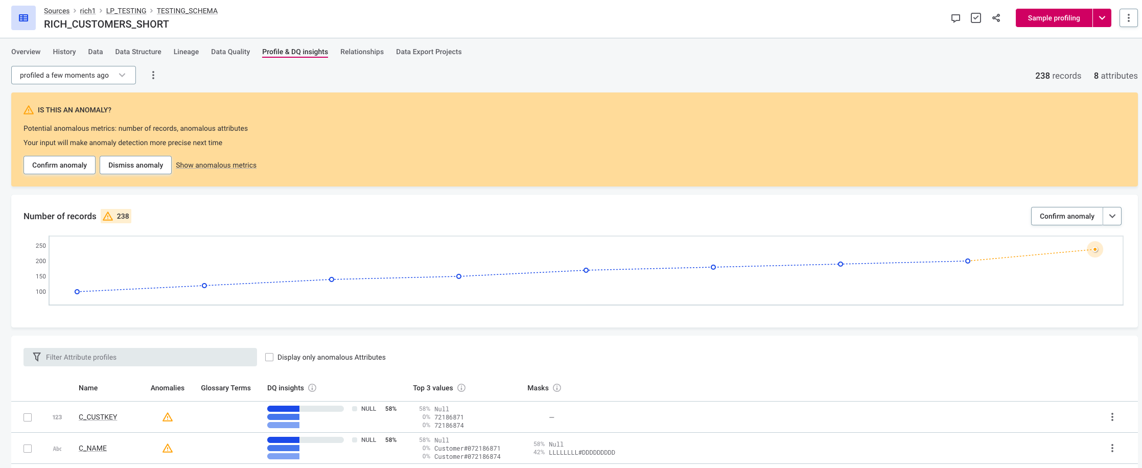Click the tasks checkmark icon in header
Image resolution: width=1142 pixels, height=468 pixels.
pos(976,18)
